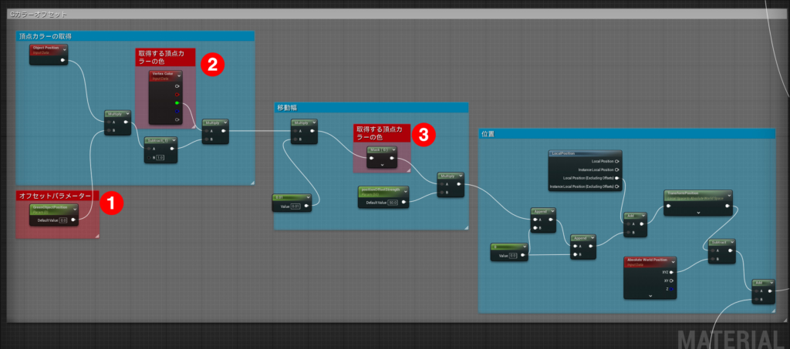
Task: Click Local Position (Excluding Offsets) output pin
Action: click(617, 178)
